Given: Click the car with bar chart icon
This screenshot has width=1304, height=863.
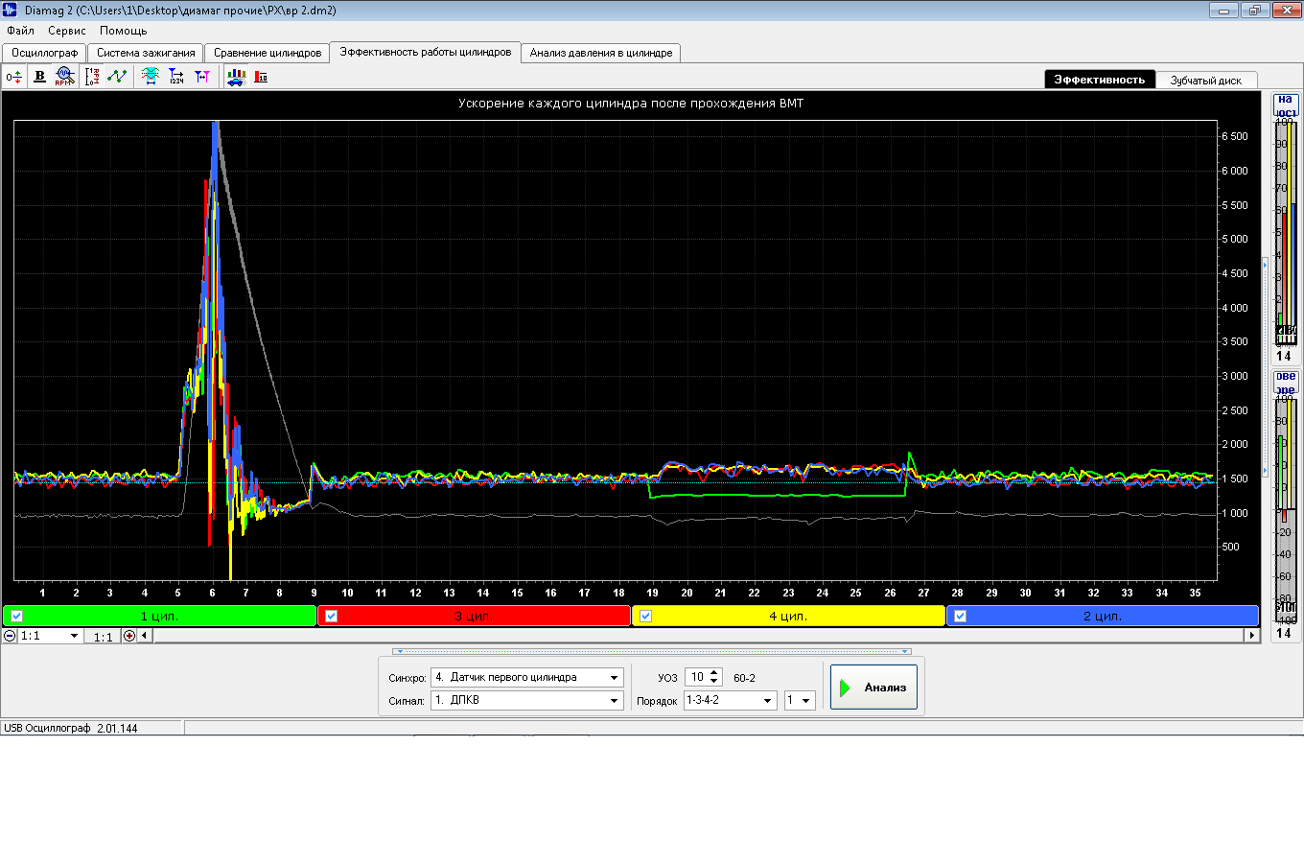Looking at the screenshot, I should (236, 77).
